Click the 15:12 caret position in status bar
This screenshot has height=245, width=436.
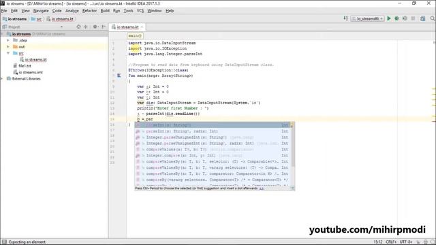(378, 242)
